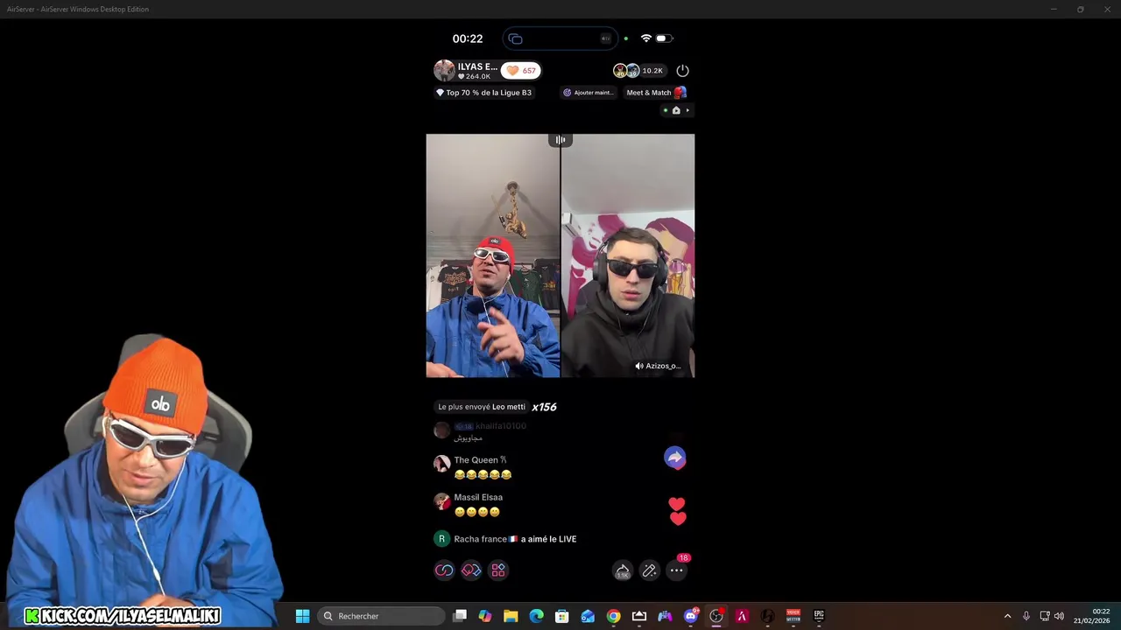The width and height of the screenshot is (1121, 630).
Task: Open microphone tray icon
Action: pyautogui.click(x=1026, y=616)
